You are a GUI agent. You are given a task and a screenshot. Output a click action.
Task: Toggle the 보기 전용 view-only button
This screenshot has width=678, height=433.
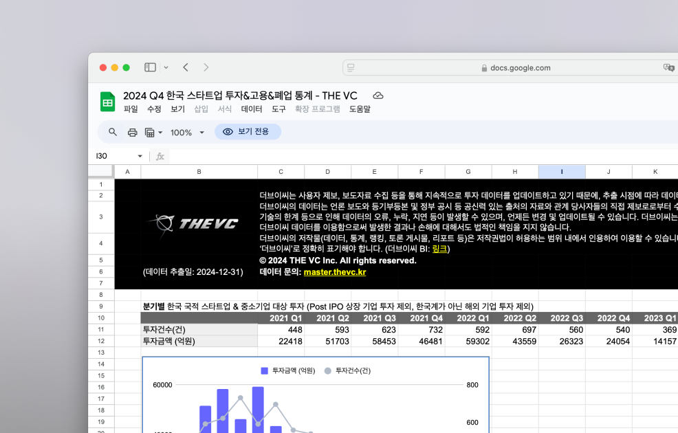(x=248, y=131)
